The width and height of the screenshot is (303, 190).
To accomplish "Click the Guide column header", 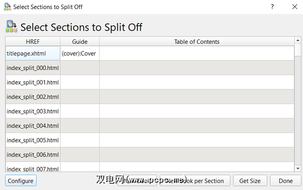I will 80,42.
